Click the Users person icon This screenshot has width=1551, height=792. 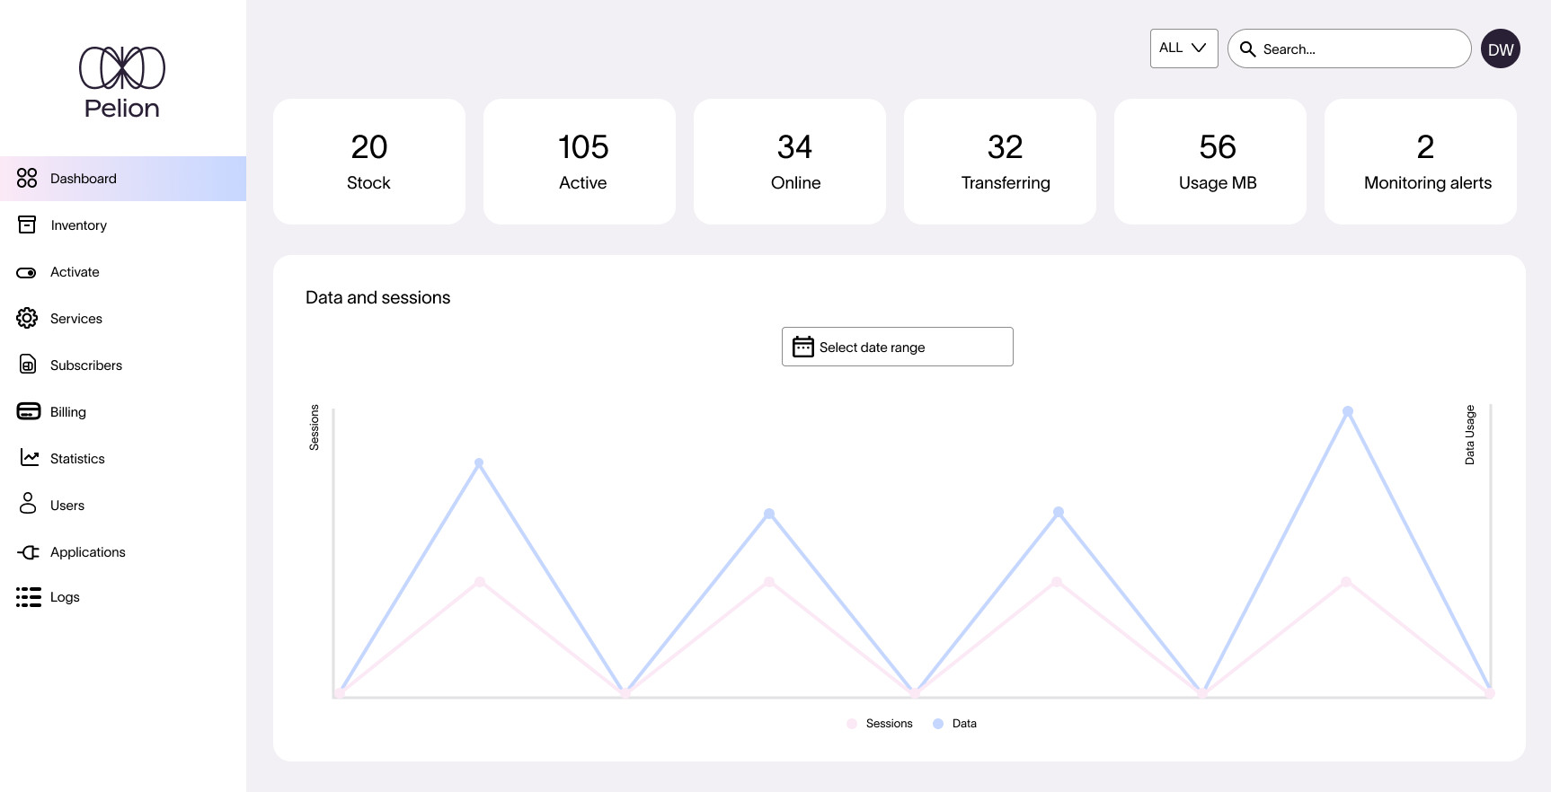28,504
